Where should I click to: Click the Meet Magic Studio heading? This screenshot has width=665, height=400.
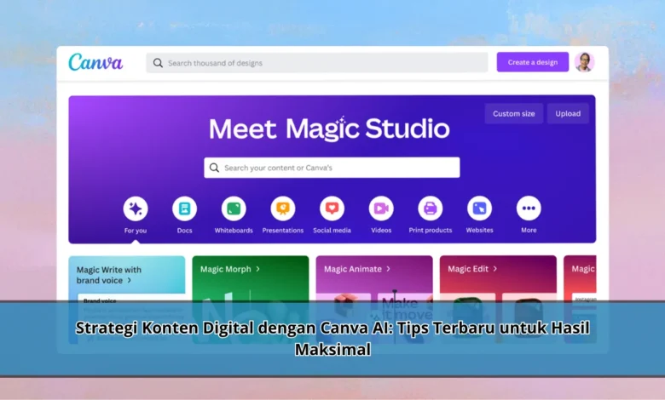coord(329,129)
